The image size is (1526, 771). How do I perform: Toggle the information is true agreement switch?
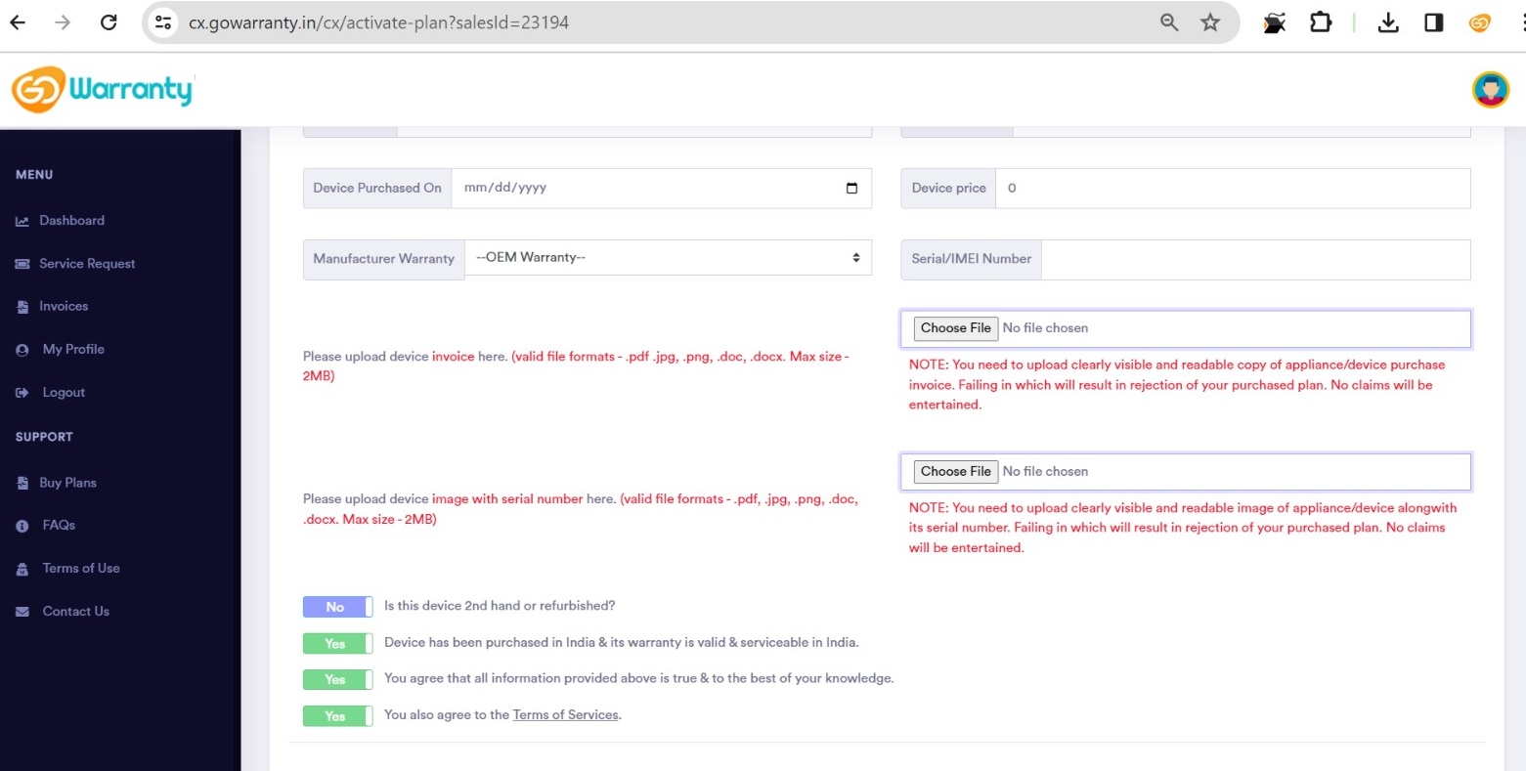[337, 679]
